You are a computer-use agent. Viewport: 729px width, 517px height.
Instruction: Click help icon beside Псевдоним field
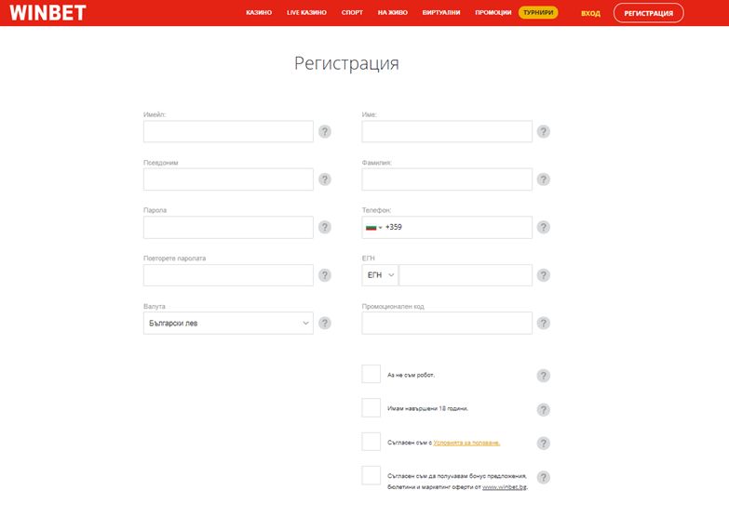(x=325, y=179)
